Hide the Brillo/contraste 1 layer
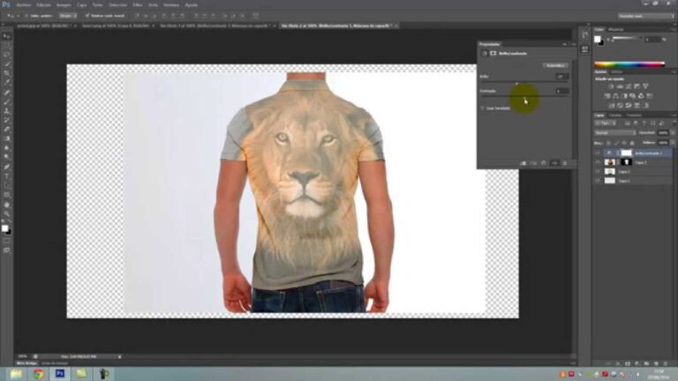678x381 pixels. [598, 153]
